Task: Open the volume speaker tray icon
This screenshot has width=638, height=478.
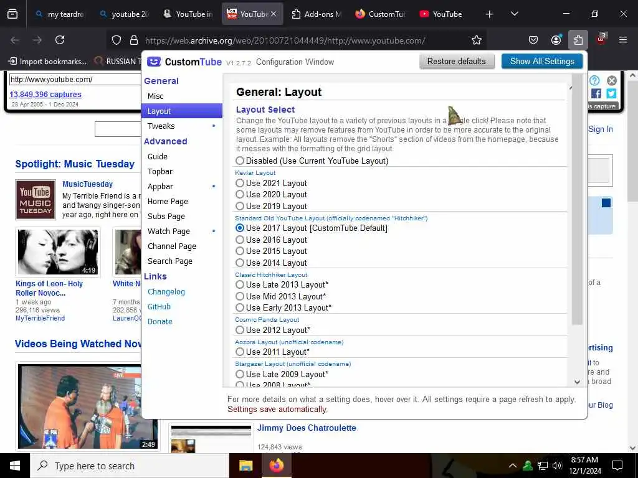Action: click(x=557, y=466)
